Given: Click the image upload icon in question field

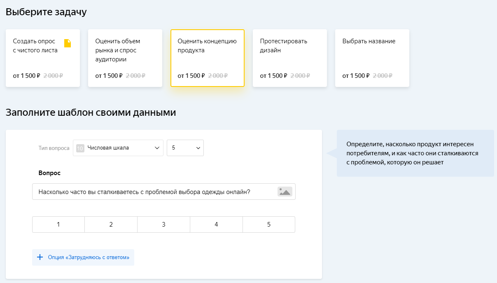Looking at the screenshot, I should point(285,192).
